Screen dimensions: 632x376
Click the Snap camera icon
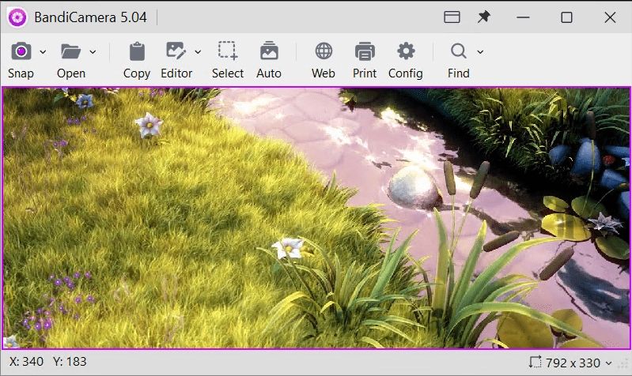point(21,52)
